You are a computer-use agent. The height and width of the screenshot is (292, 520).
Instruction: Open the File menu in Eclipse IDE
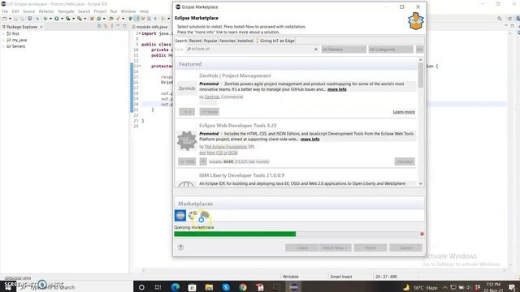coord(5,11)
